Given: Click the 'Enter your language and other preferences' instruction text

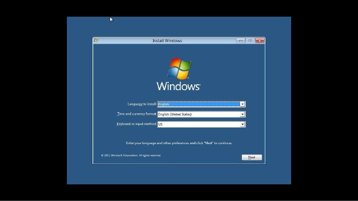Looking at the screenshot, I should 179,143.
